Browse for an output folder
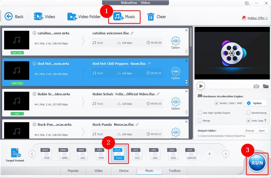The width and height of the screenshot is (271, 178). point(250,131)
